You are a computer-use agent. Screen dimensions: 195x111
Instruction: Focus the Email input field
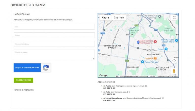pyautogui.click(x=54, y=35)
